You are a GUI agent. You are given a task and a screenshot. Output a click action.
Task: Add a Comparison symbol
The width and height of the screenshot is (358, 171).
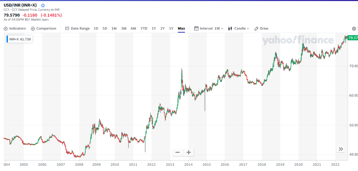tap(44, 29)
